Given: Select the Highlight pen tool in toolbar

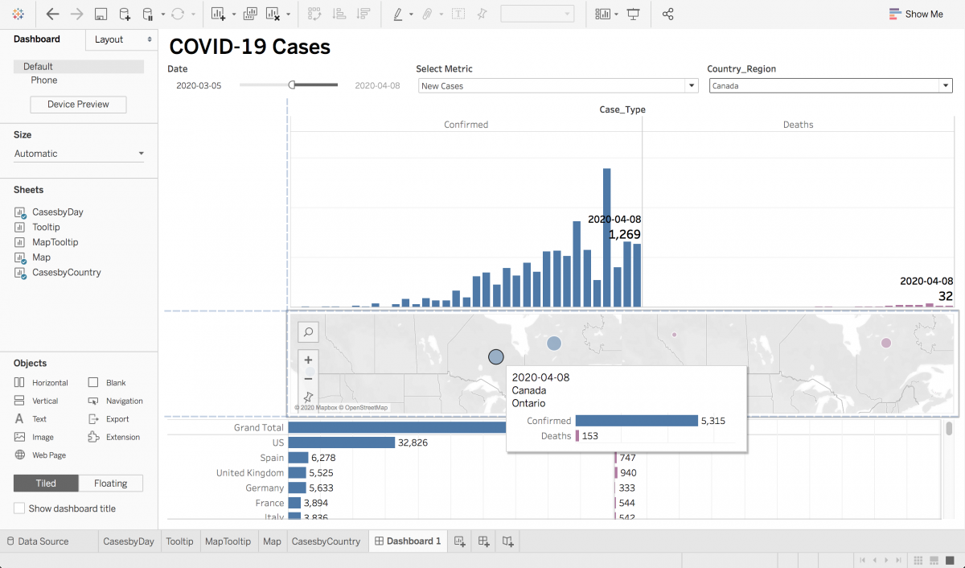Looking at the screenshot, I should tap(400, 14).
